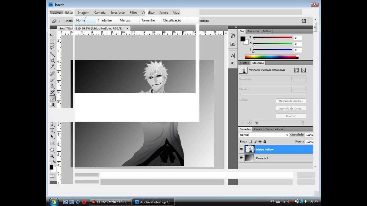Open the Normal blend mode dropdown
The height and width of the screenshot is (206, 367).
tap(264, 135)
